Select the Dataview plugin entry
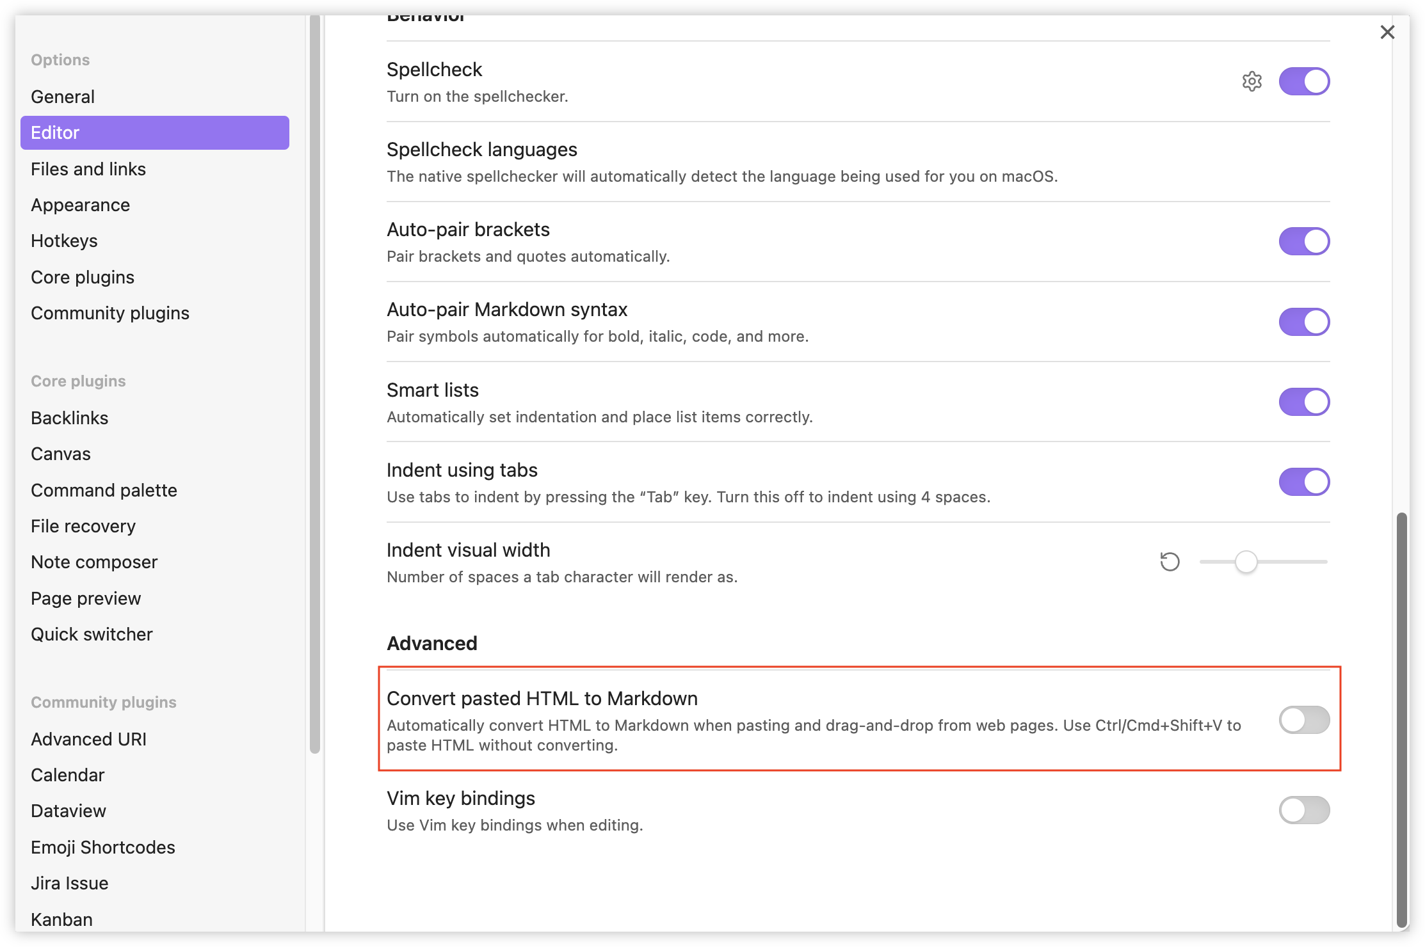 click(68, 810)
